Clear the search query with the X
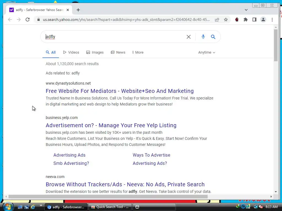Image resolution: width=282 pixels, height=211 pixels. (189, 37)
